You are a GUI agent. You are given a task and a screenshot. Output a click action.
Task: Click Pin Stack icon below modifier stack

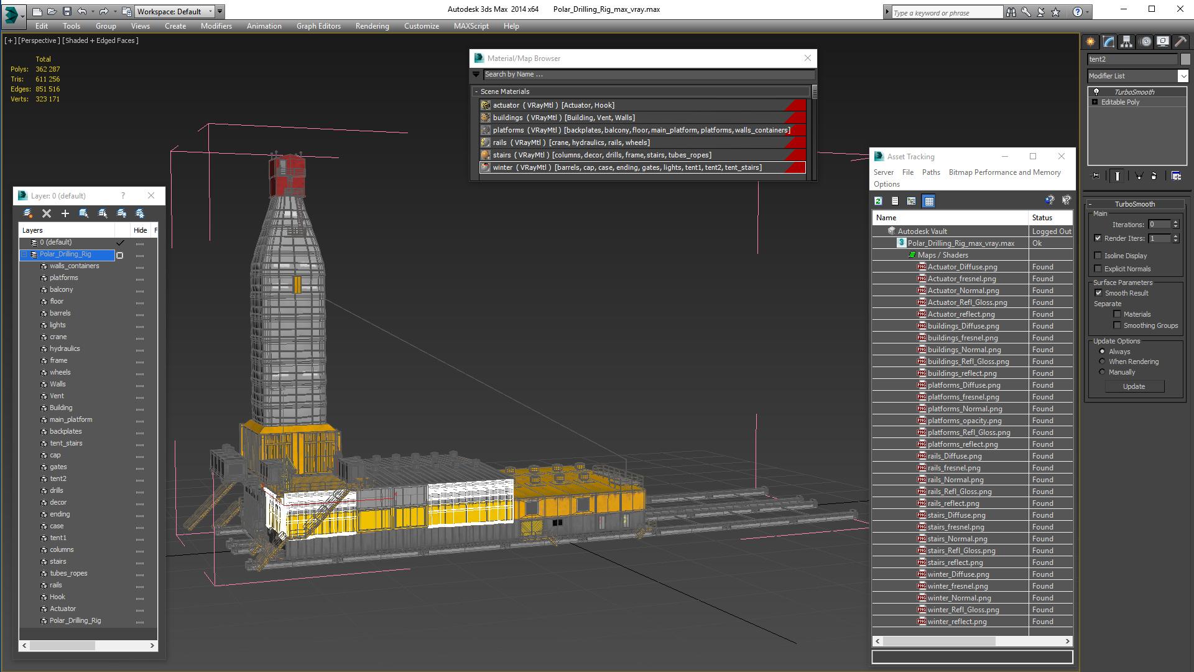[x=1096, y=176]
